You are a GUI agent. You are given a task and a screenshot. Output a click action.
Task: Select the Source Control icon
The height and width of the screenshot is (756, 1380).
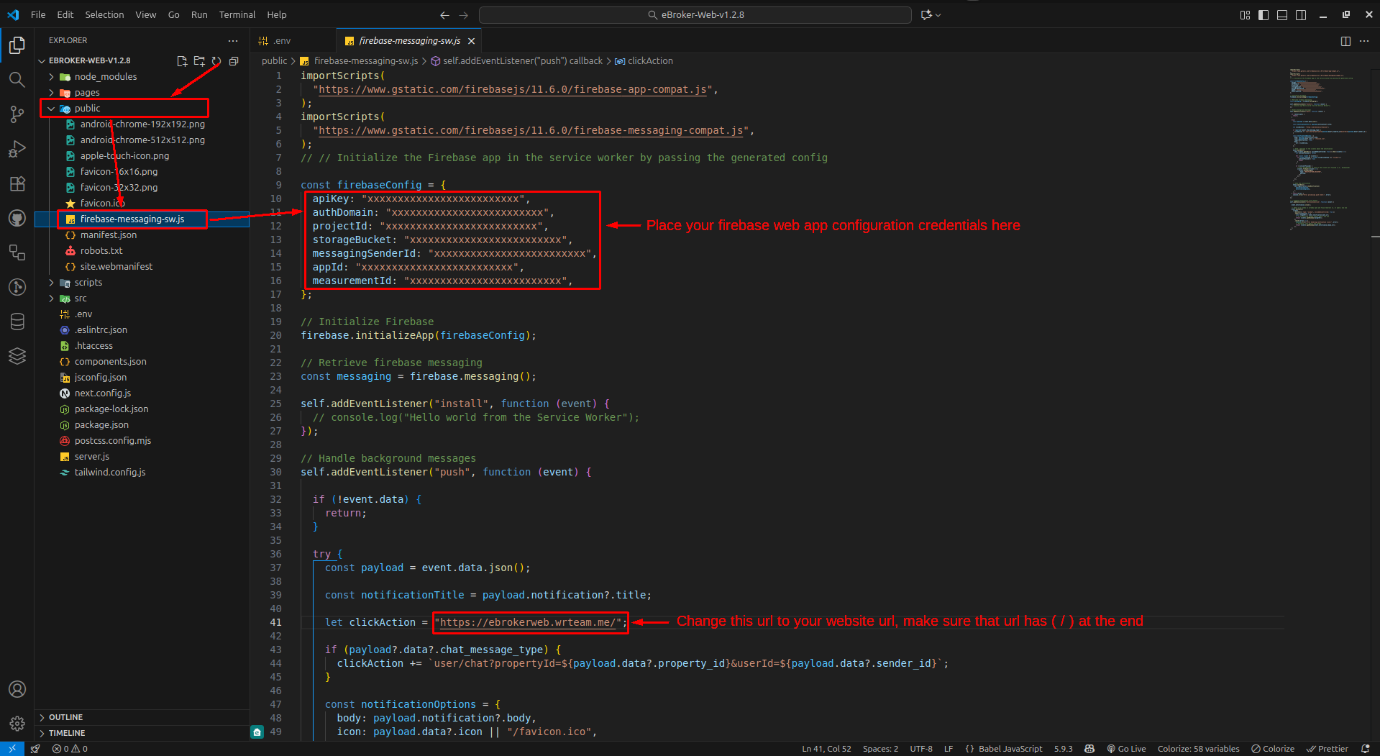click(17, 114)
